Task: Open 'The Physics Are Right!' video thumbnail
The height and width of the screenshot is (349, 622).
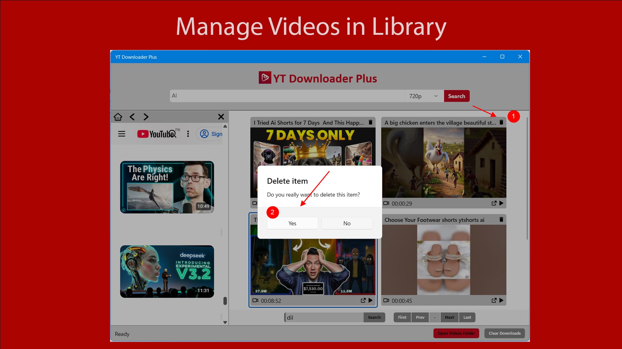Action: click(x=167, y=187)
